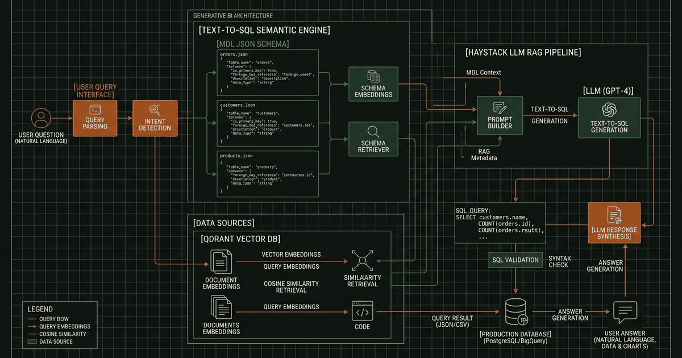This screenshot has height=358, width=682.
Task: Click the Prompt Builder box
Action: coord(500,116)
